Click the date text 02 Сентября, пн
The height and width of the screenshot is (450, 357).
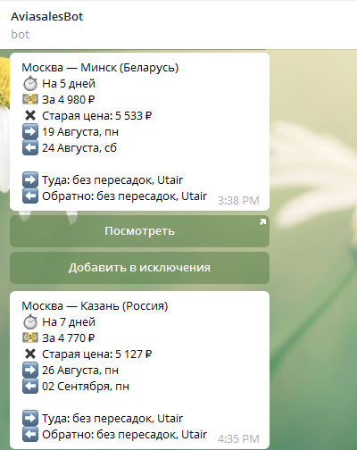pos(86,387)
